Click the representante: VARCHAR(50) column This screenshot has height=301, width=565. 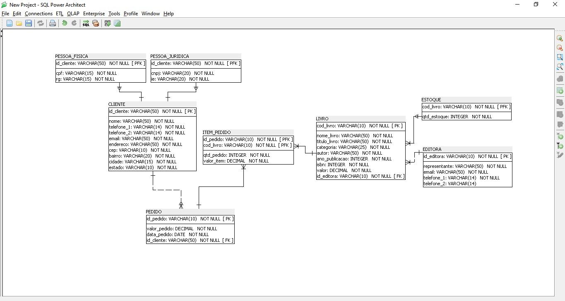[x=465, y=166]
